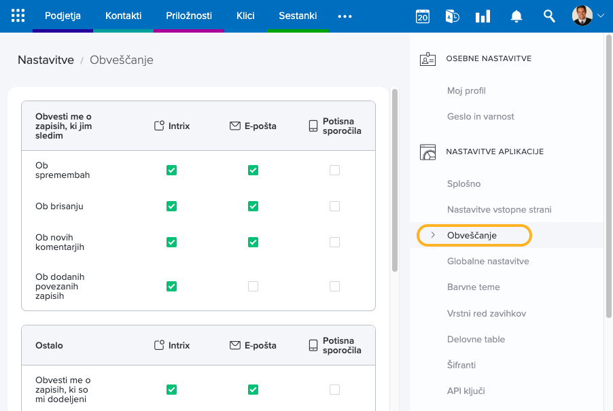Enable E-pošta for Ob dodanih povezanih zapisih
Screen dimensions: 613x411
click(x=253, y=287)
